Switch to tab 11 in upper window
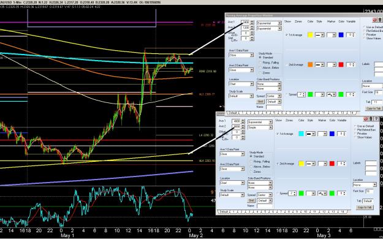The width and height of the screenshot is (383, 239). 324,113
